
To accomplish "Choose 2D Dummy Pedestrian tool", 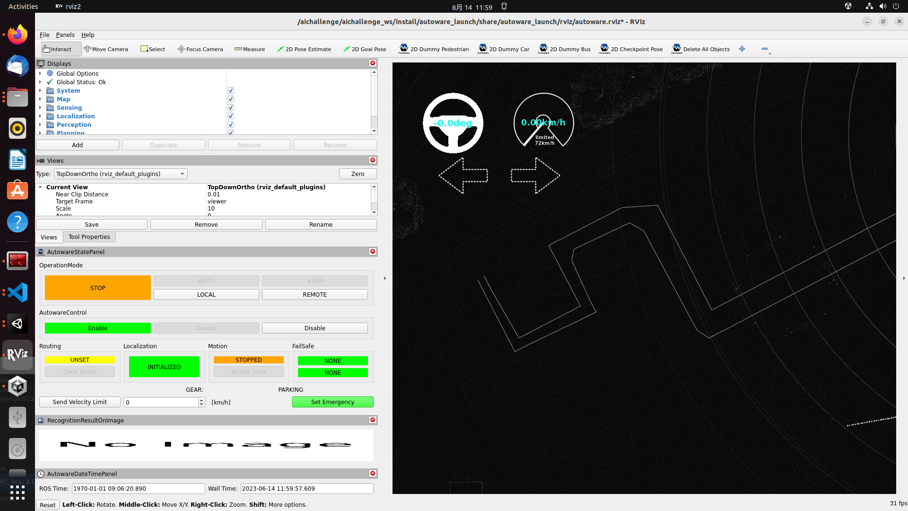I will pyautogui.click(x=434, y=49).
